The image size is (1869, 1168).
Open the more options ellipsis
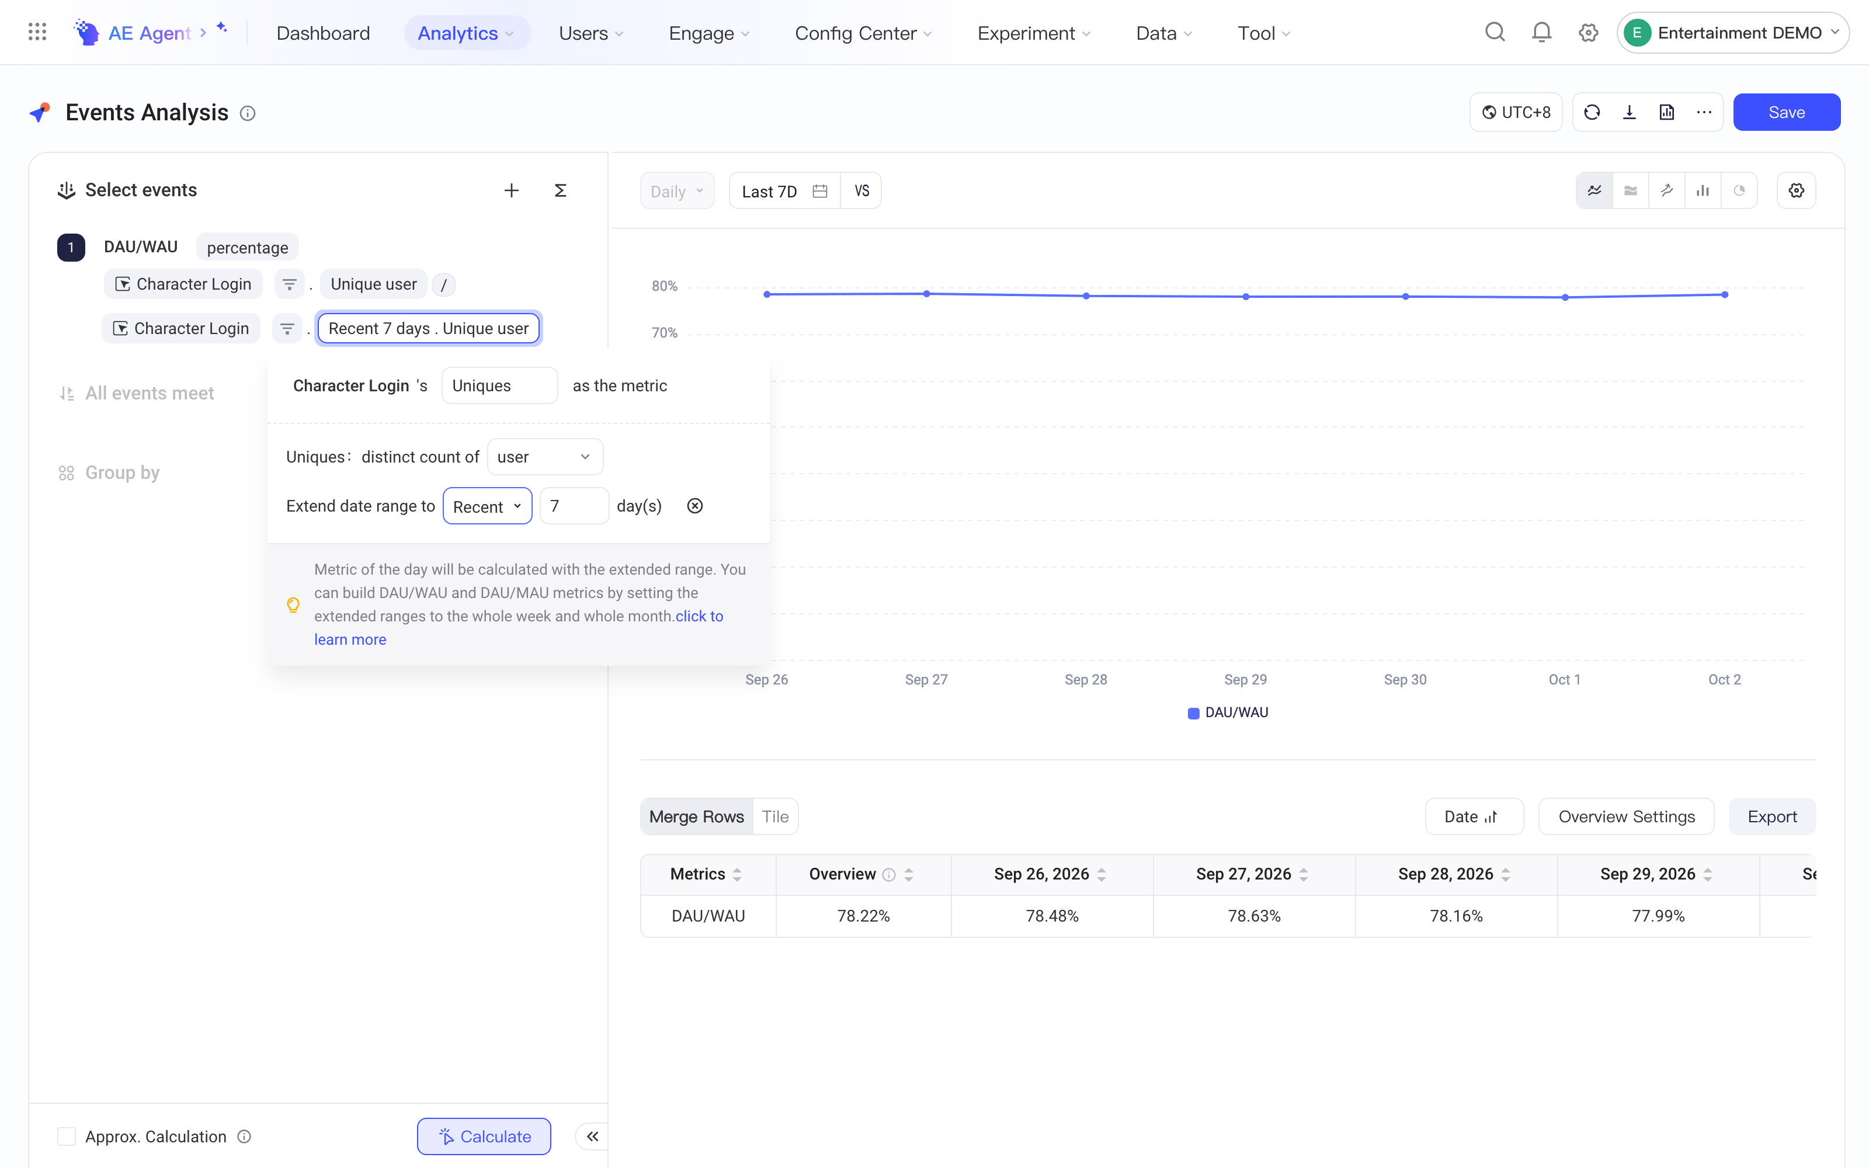click(1704, 113)
